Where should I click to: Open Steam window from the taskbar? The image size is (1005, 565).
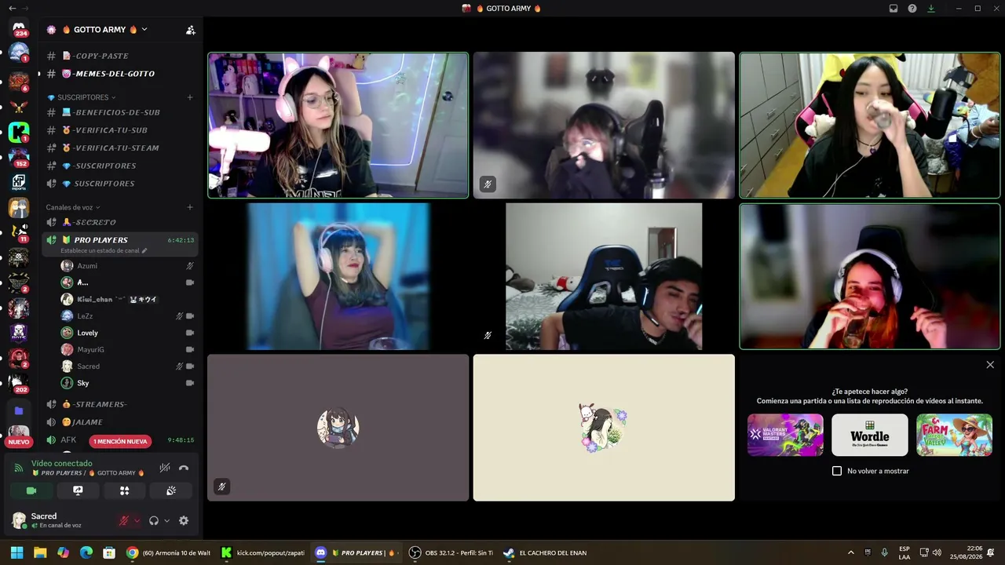[x=546, y=552]
